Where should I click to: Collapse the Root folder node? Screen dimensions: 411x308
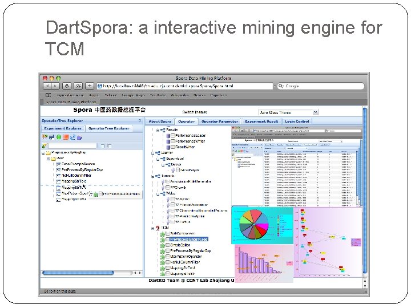[x=48, y=159]
